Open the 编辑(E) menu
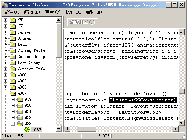This screenshot has height=140, width=187. pyautogui.click(x=32, y=12)
